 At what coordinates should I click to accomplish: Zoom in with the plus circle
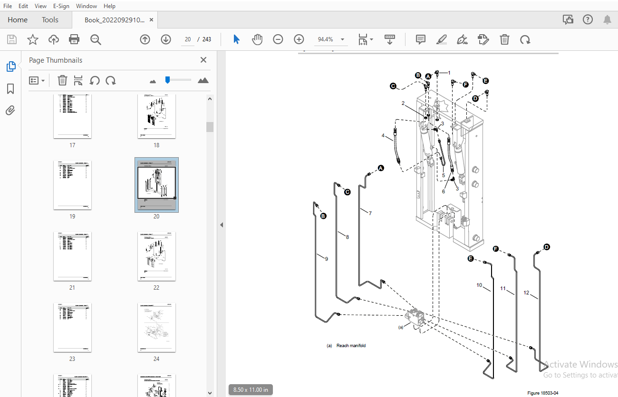click(299, 39)
